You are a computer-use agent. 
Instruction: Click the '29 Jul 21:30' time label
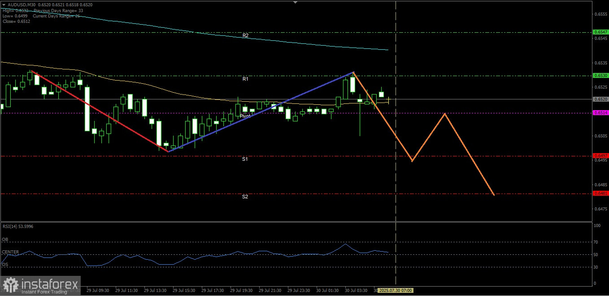click(x=270, y=290)
